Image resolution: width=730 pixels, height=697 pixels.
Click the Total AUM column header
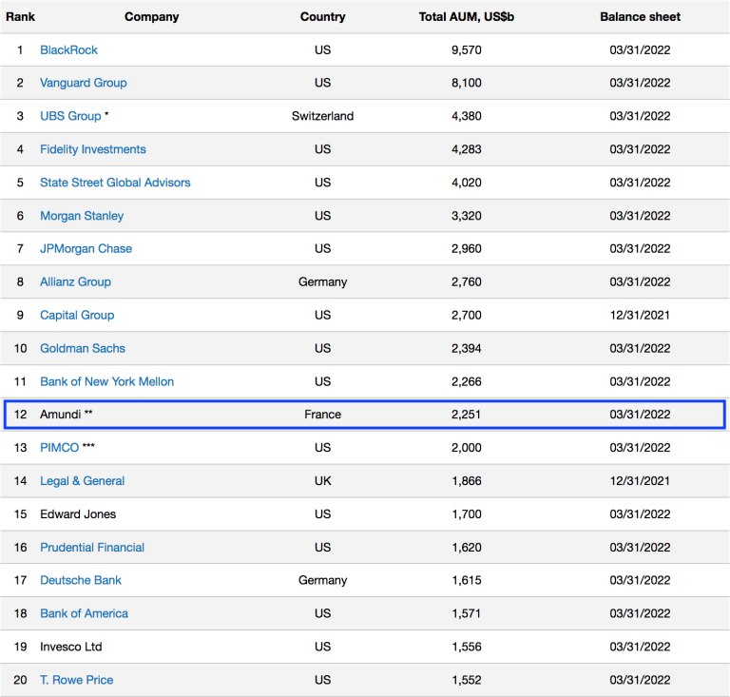(451, 16)
